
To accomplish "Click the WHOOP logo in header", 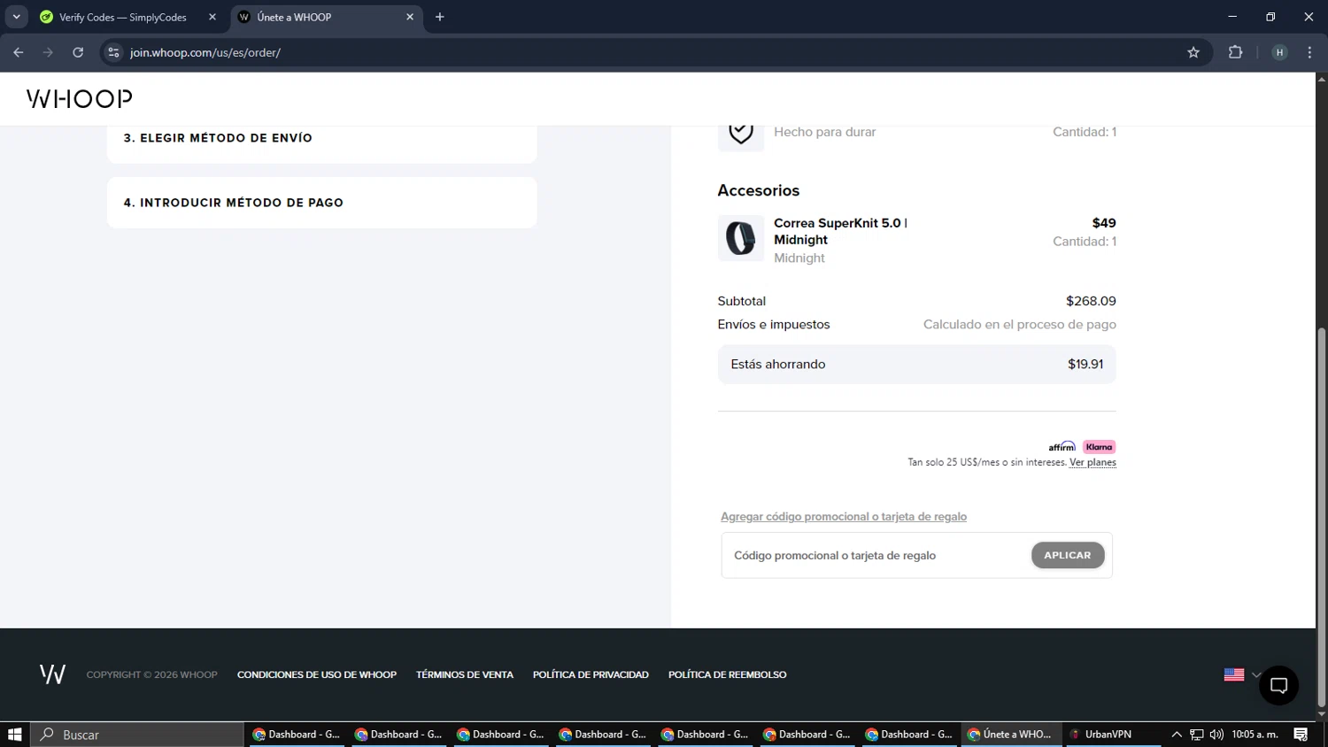I will pos(80,98).
